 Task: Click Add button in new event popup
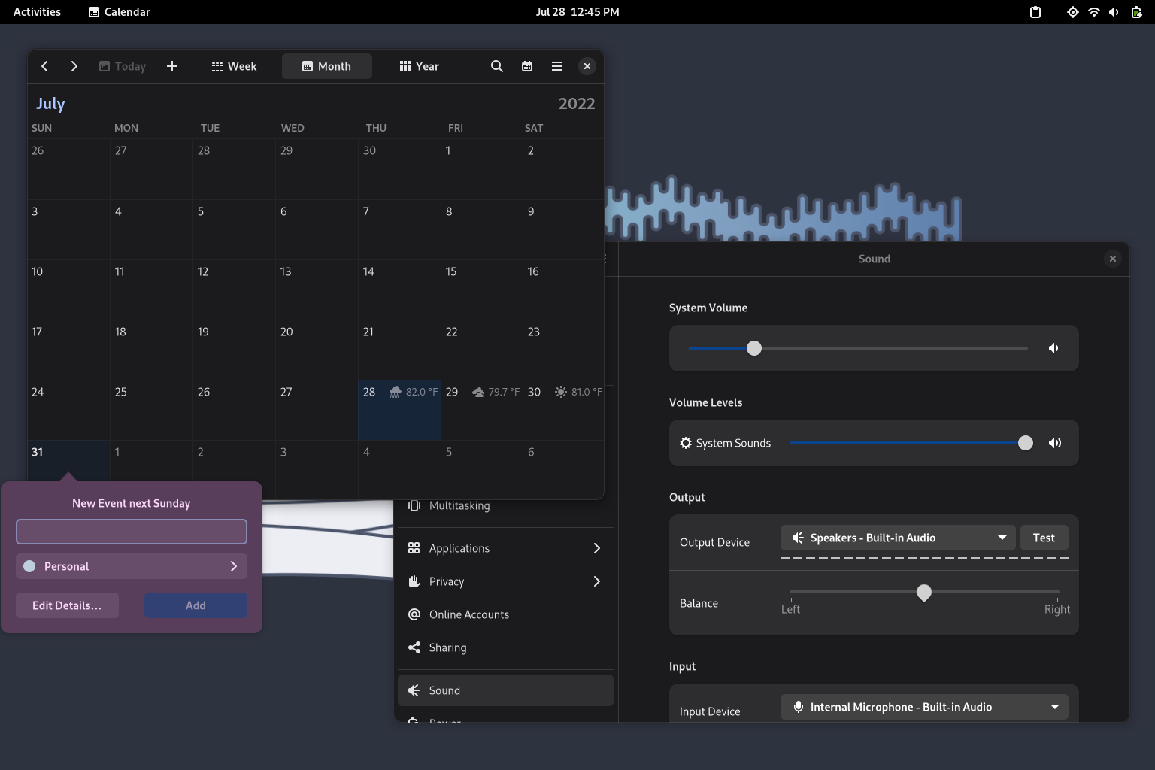(x=196, y=605)
